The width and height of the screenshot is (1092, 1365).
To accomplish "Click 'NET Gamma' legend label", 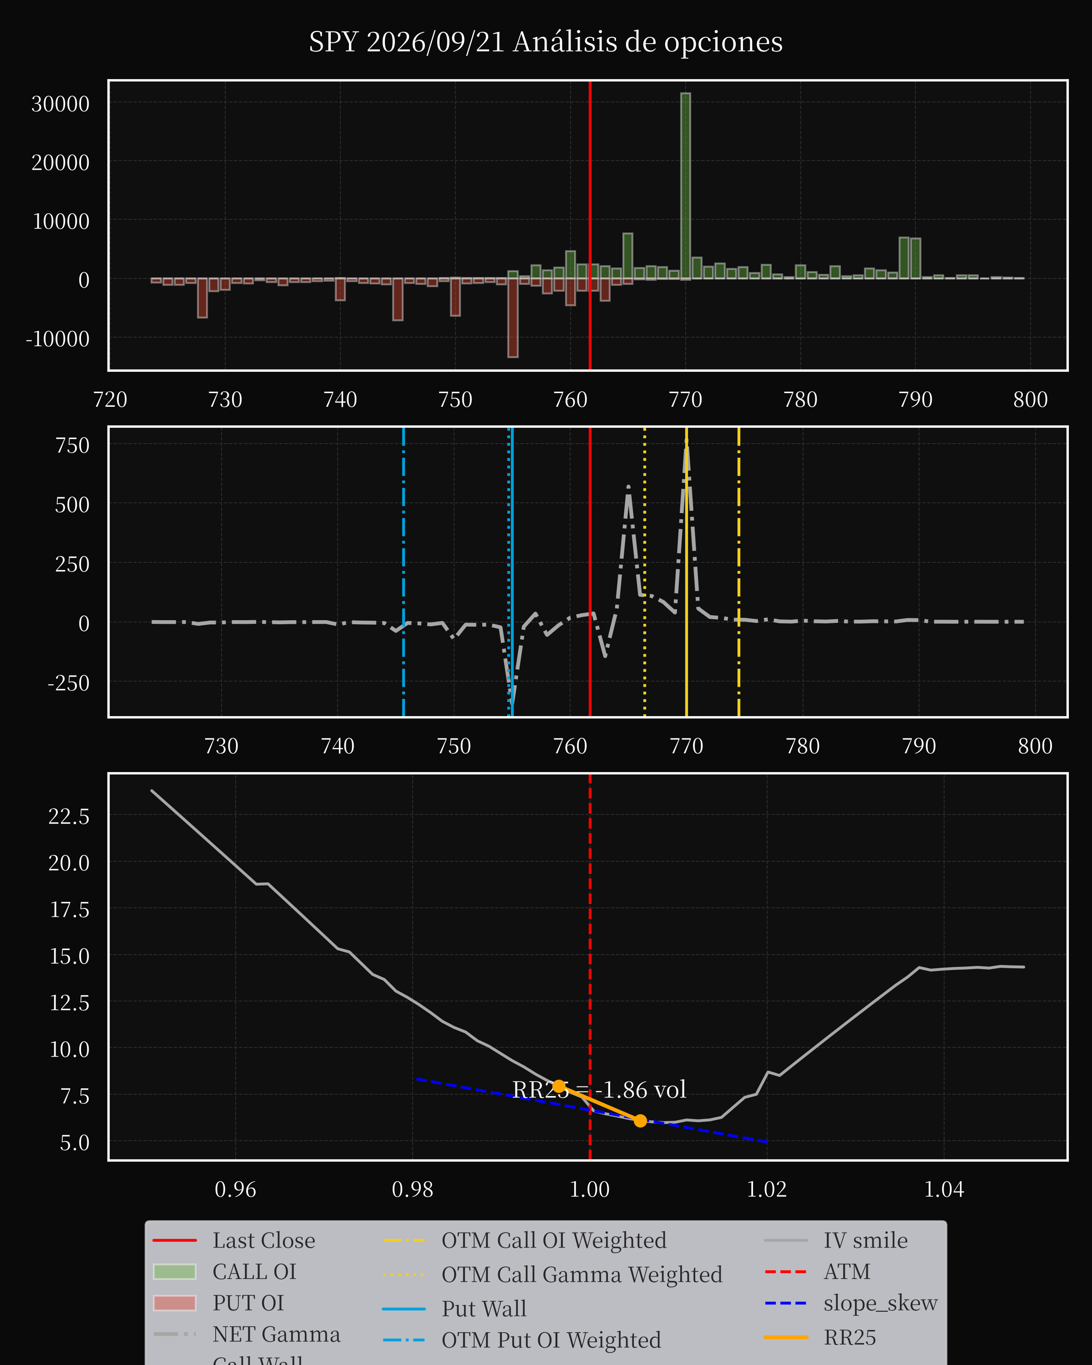I will [277, 1334].
